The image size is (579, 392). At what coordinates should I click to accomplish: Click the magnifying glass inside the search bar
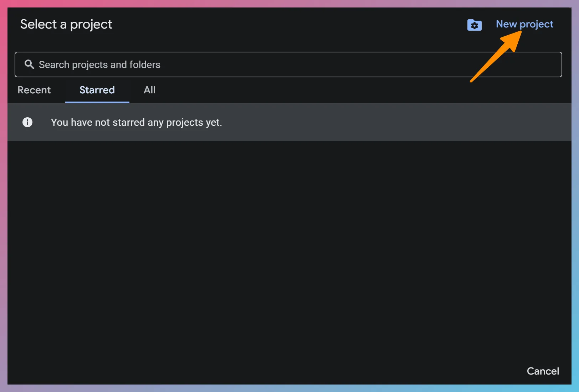29,64
